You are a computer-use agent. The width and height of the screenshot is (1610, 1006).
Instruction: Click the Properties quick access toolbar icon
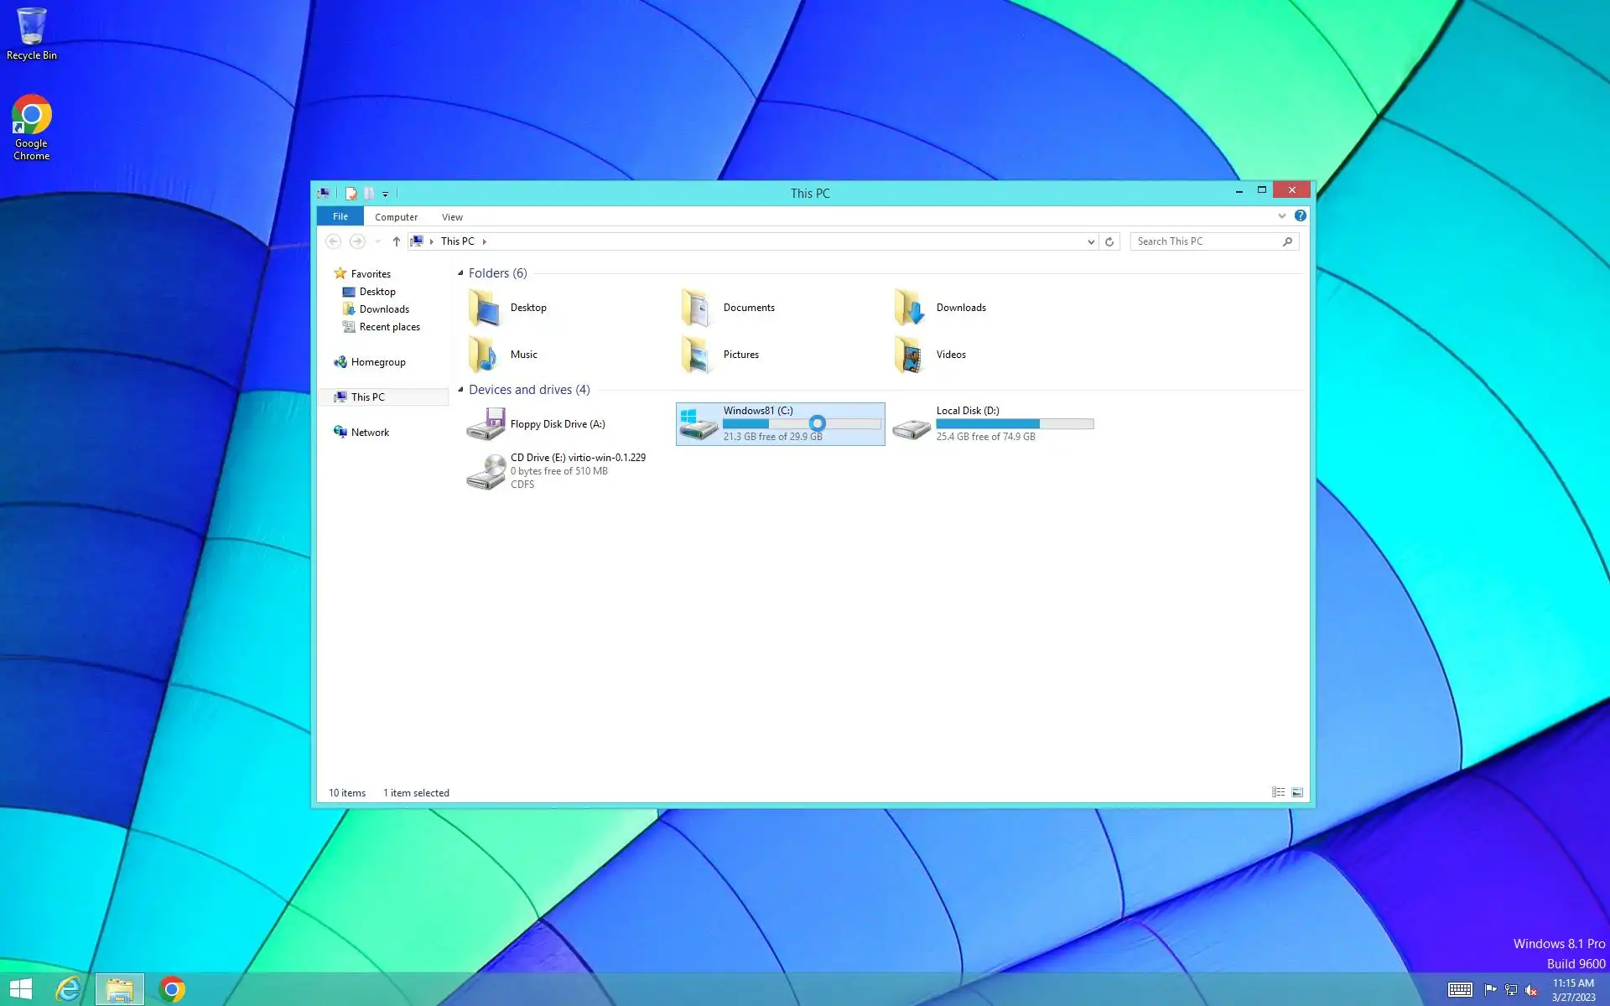(x=351, y=194)
